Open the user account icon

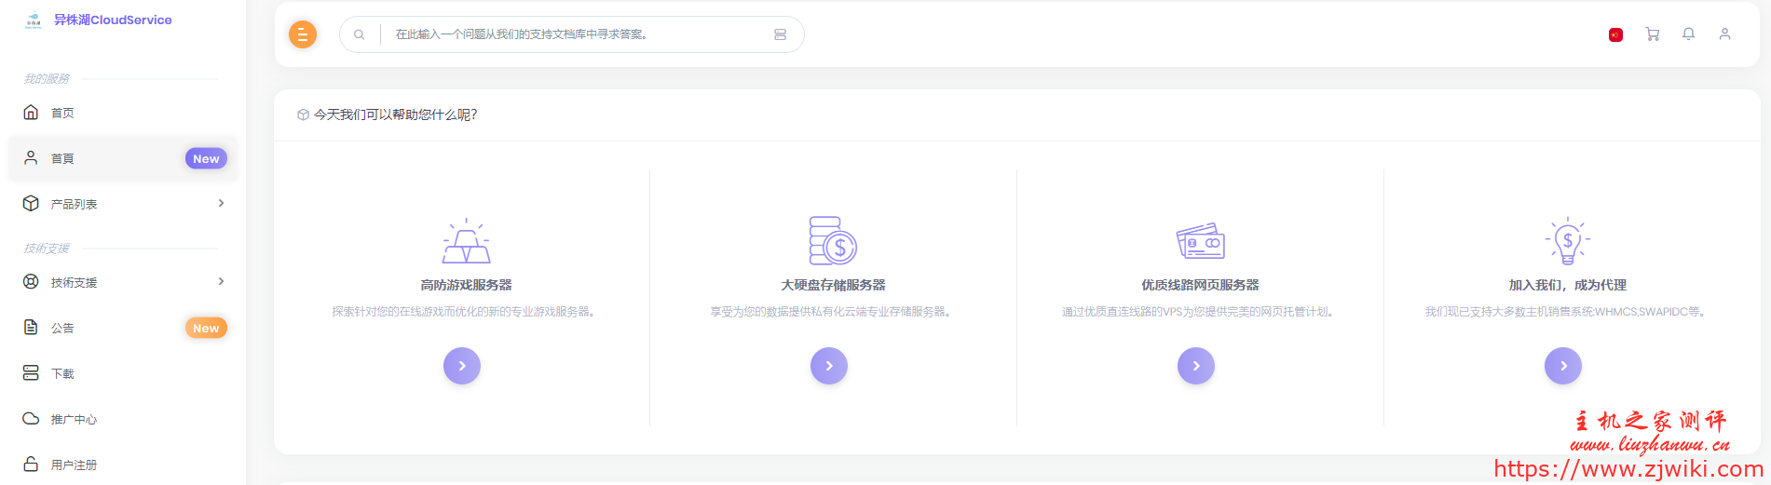(x=1724, y=34)
